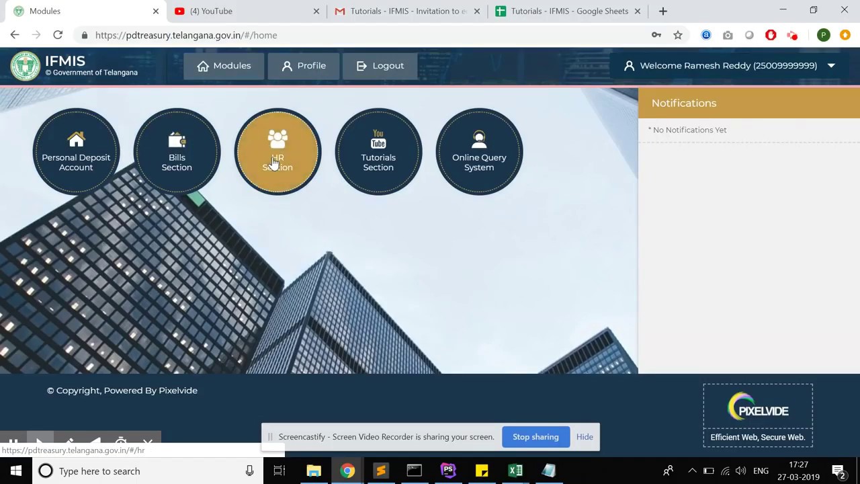
Task: Click the Notifications panel header
Action: tap(749, 103)
